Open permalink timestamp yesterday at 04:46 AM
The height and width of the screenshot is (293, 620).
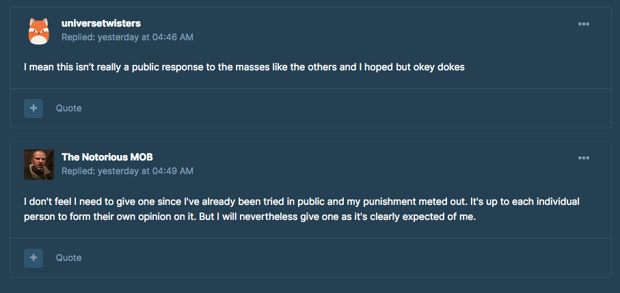pyautogui.click(x=146, y=38)
